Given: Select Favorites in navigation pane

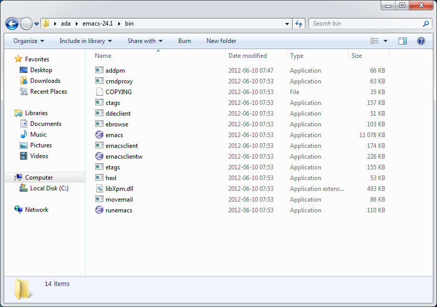Looking at the screenshot, I should tap(37, 59).
